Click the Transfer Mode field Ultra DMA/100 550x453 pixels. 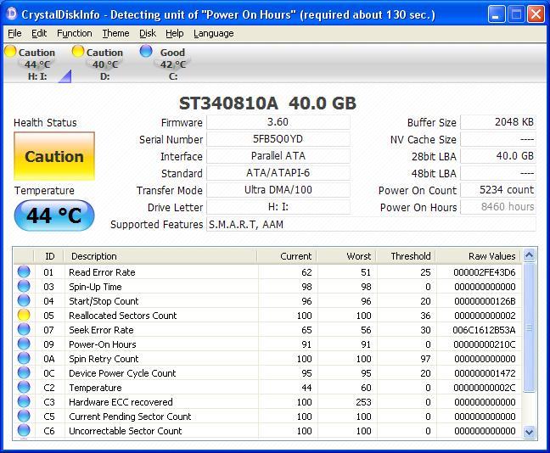pyautogui.click(x=278, y=190)
